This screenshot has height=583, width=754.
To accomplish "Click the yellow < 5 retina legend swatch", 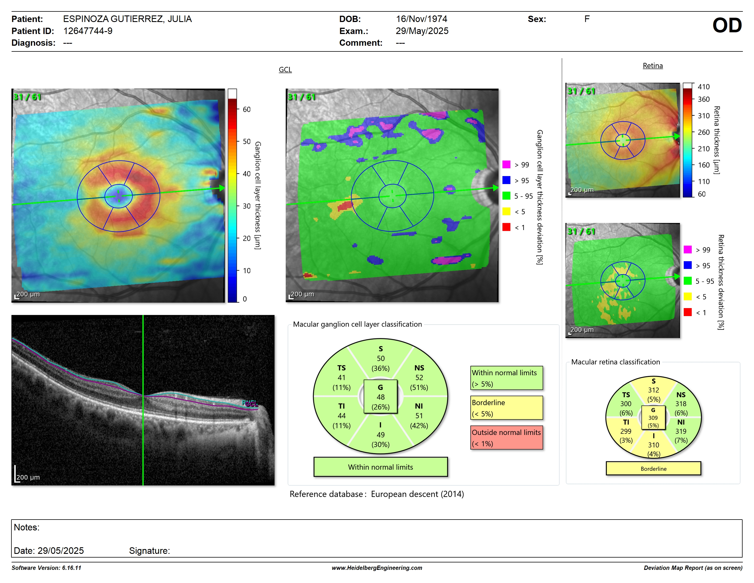I will tap(687, 296).
